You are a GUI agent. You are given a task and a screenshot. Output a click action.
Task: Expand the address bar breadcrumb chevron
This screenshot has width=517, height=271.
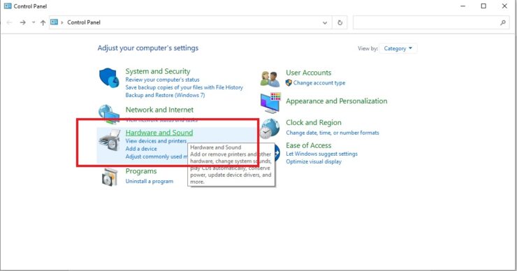62,22
